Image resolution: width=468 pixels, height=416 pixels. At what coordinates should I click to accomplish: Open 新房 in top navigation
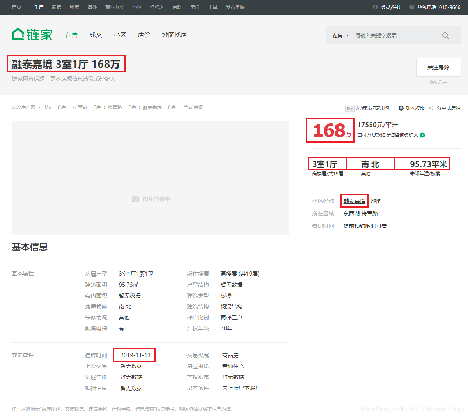[57, 7]
